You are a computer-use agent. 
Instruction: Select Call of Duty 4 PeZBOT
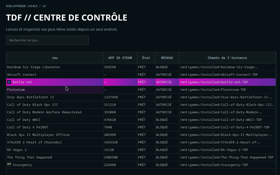[27, 127]
